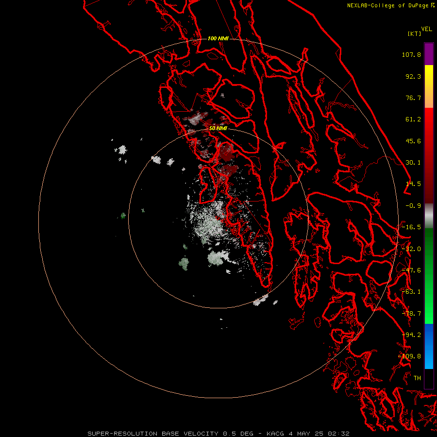Click the -32.0 velocity scale value
The image size is (437, 437).
click(x=411, y=249)
